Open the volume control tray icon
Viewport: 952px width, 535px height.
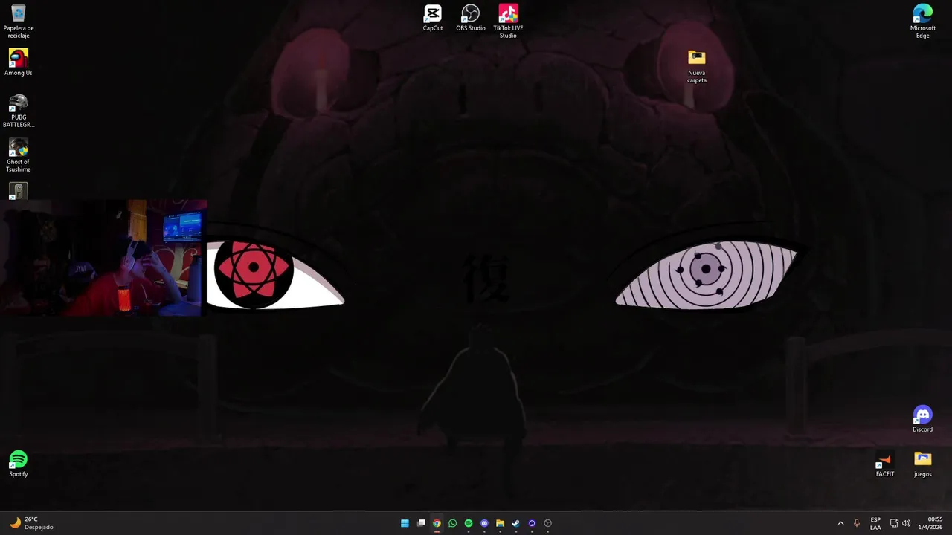point(906,523)
